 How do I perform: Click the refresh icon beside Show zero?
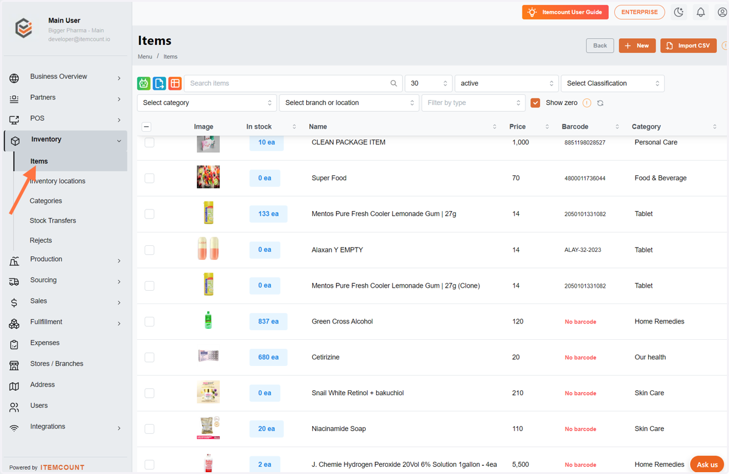[600, 103]
